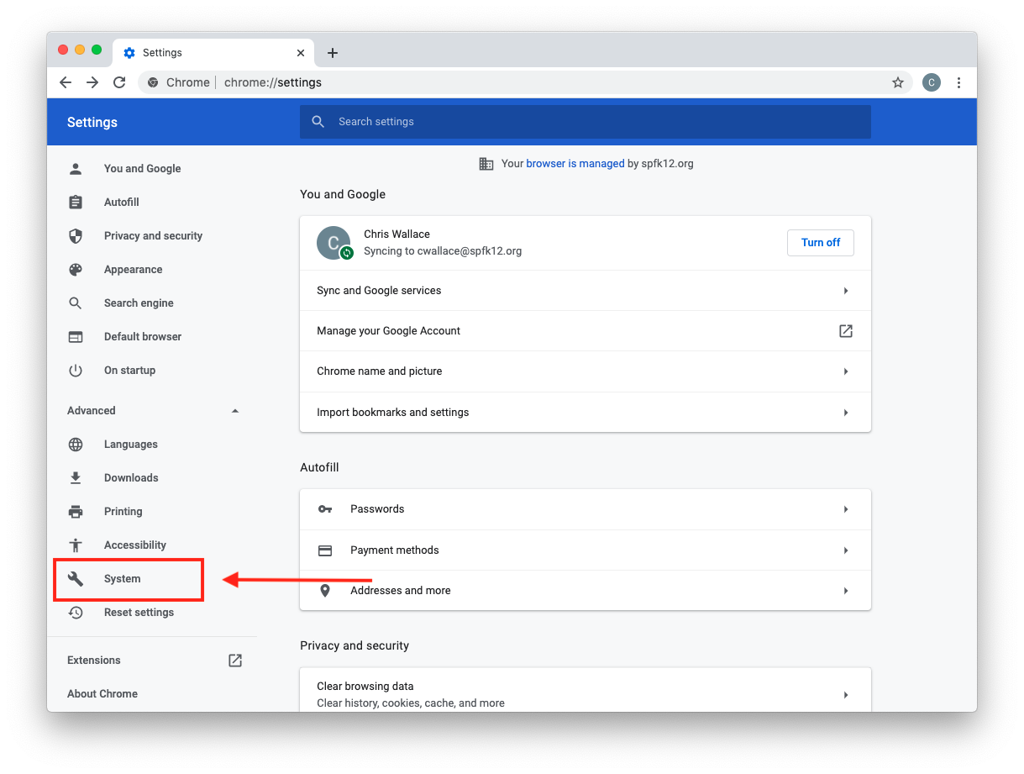The image size is (1024, 774).
Task: Select On startup in the sidebar
Action: point(129,371)
